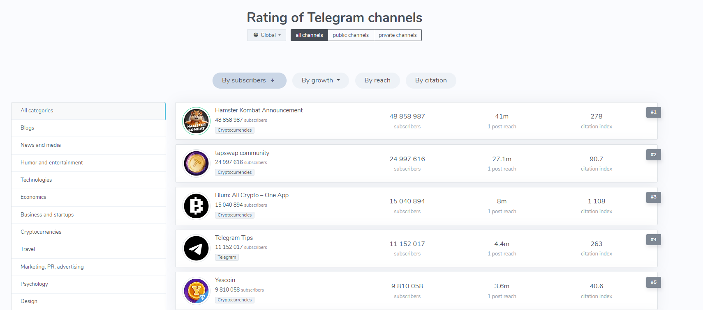
Task: Click the globe icon on Global selector
Action: click(256, 35)
